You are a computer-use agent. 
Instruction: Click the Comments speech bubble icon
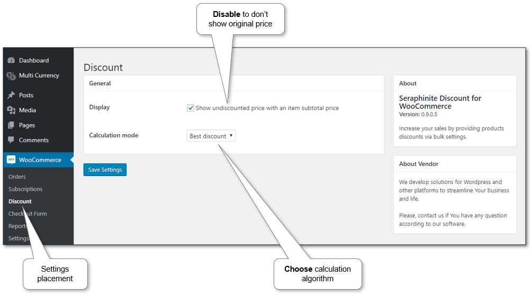click(11, 140)
